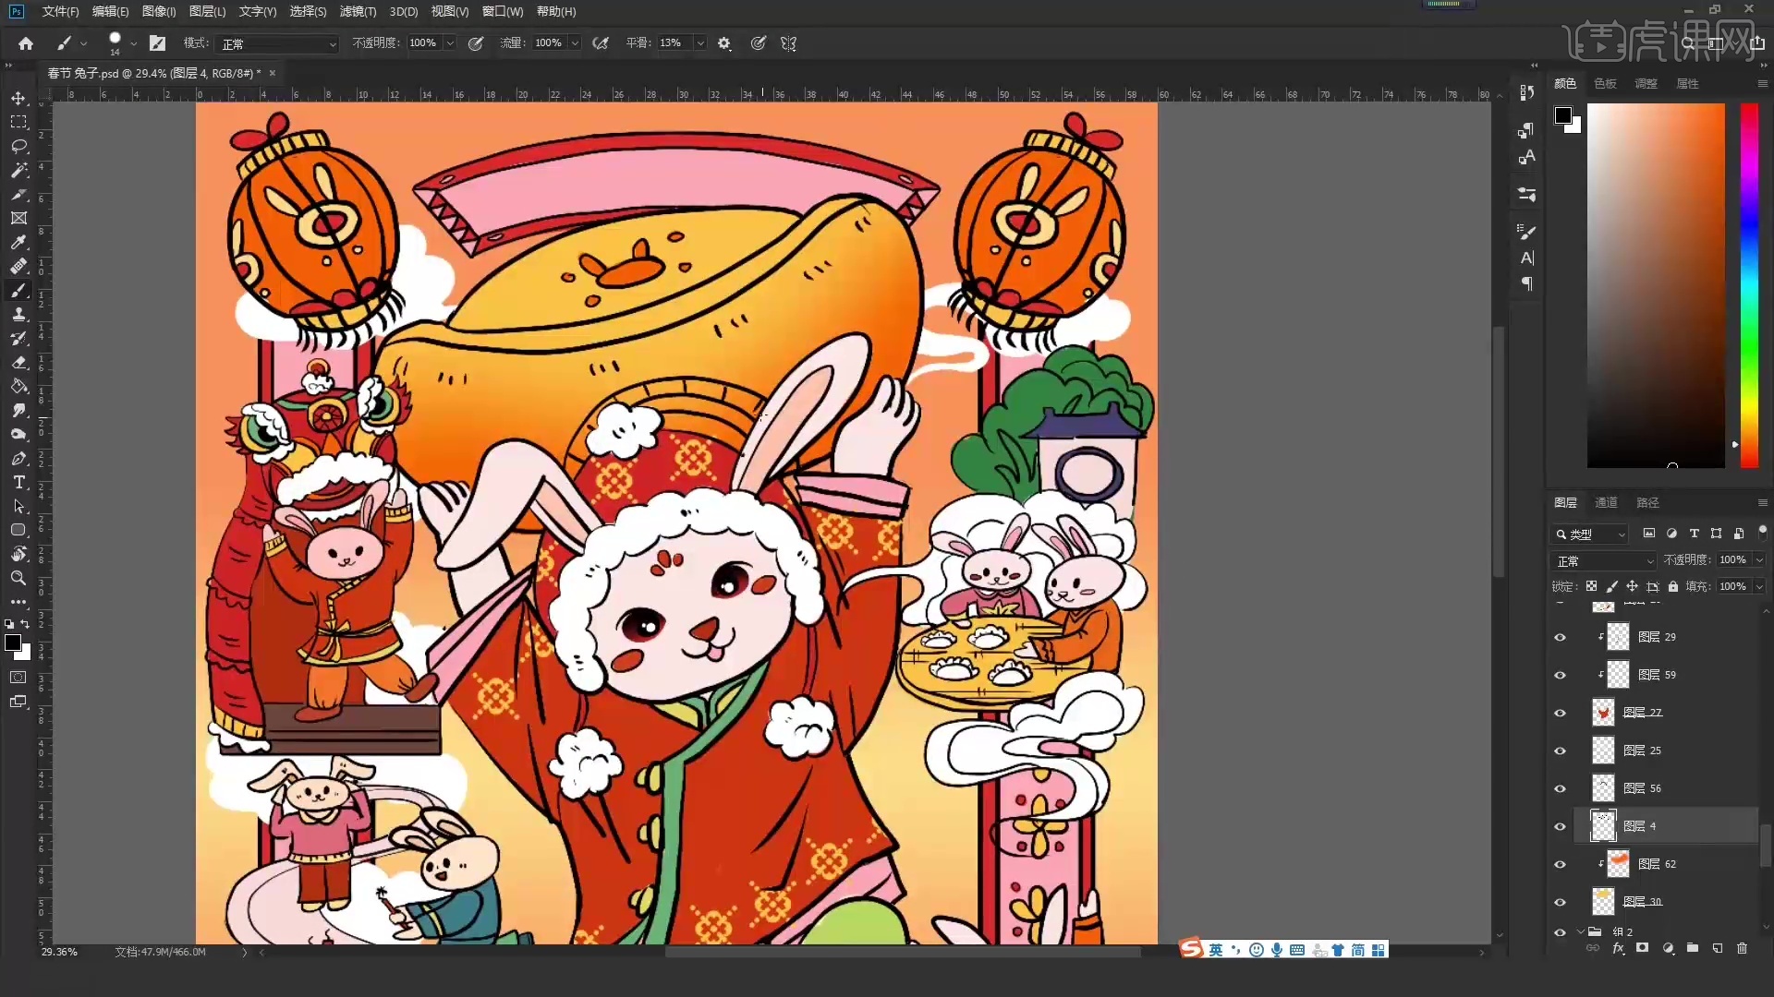1774x997 pixels.
Task: Click the trash icon to delete layer
Action: click(1742, 948)
